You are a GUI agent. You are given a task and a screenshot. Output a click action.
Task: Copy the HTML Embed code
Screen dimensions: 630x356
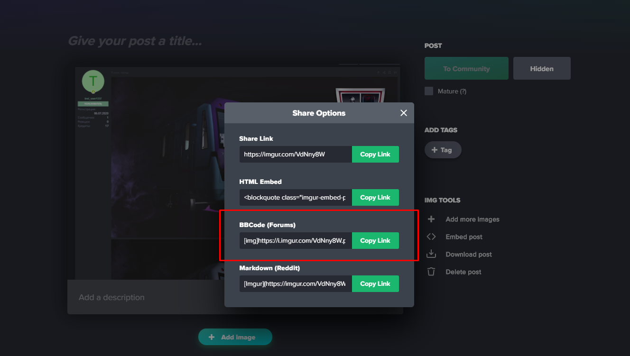coord(375,197)
